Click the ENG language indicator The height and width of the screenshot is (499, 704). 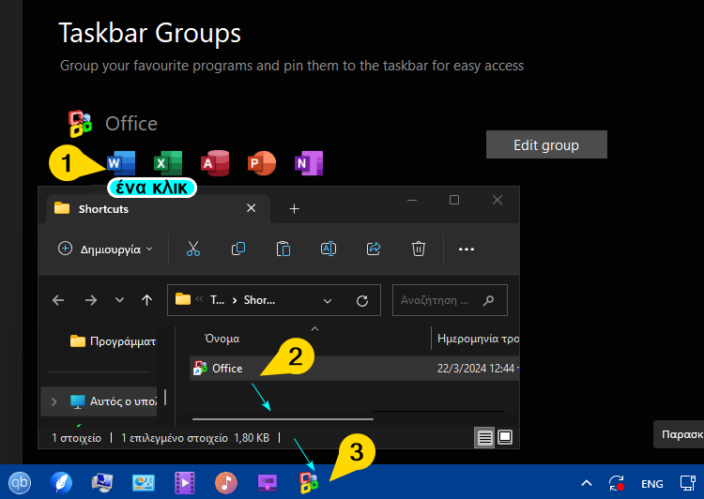click(x=652, y=484)
